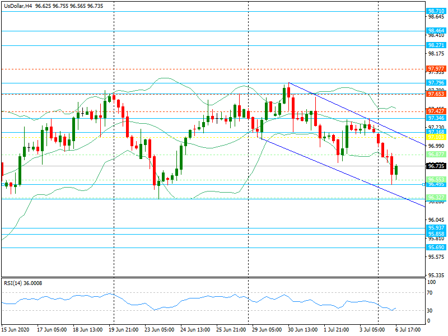Click the 98.464 blue price label
The width and height of the screenshot is (448, 336).
(x=436, y=31)
